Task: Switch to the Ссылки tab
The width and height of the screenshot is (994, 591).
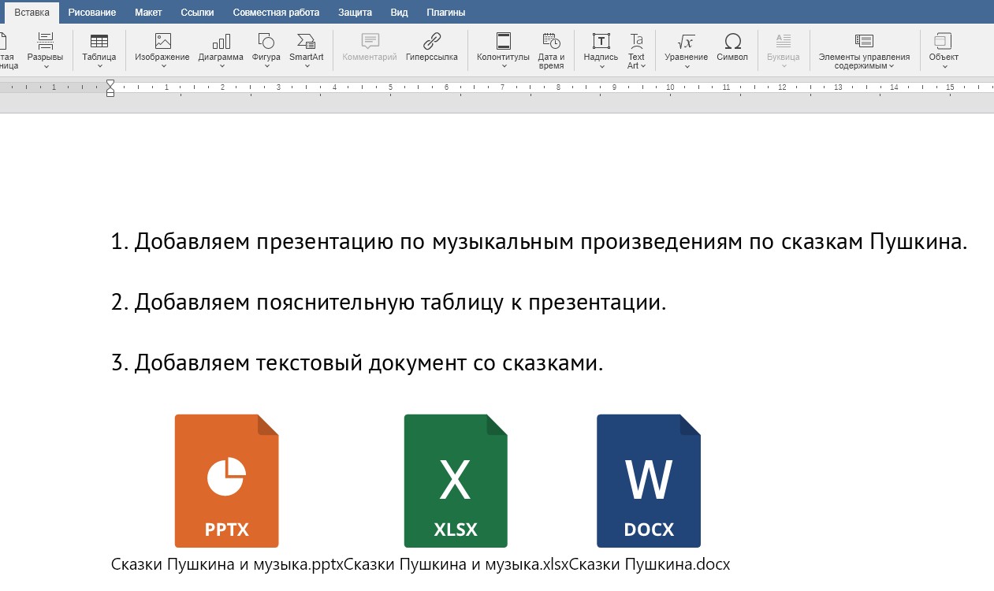Action: point(197,13)
